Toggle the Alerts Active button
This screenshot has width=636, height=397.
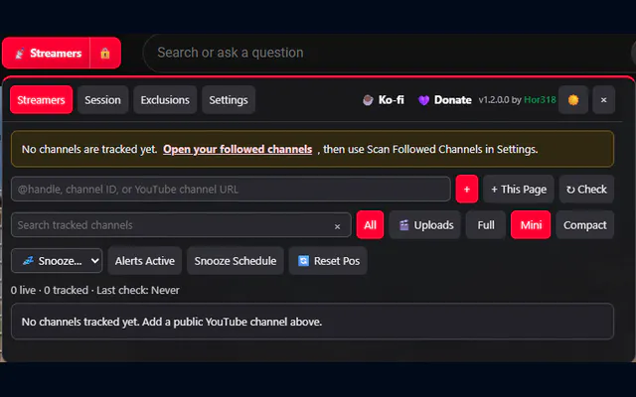145,260
